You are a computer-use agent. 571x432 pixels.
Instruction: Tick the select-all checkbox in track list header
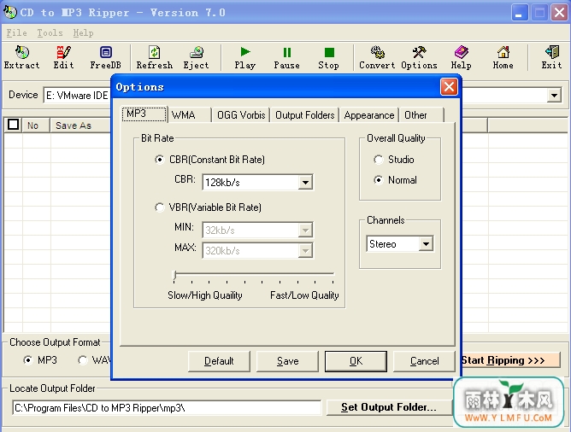tap(13, 125)
